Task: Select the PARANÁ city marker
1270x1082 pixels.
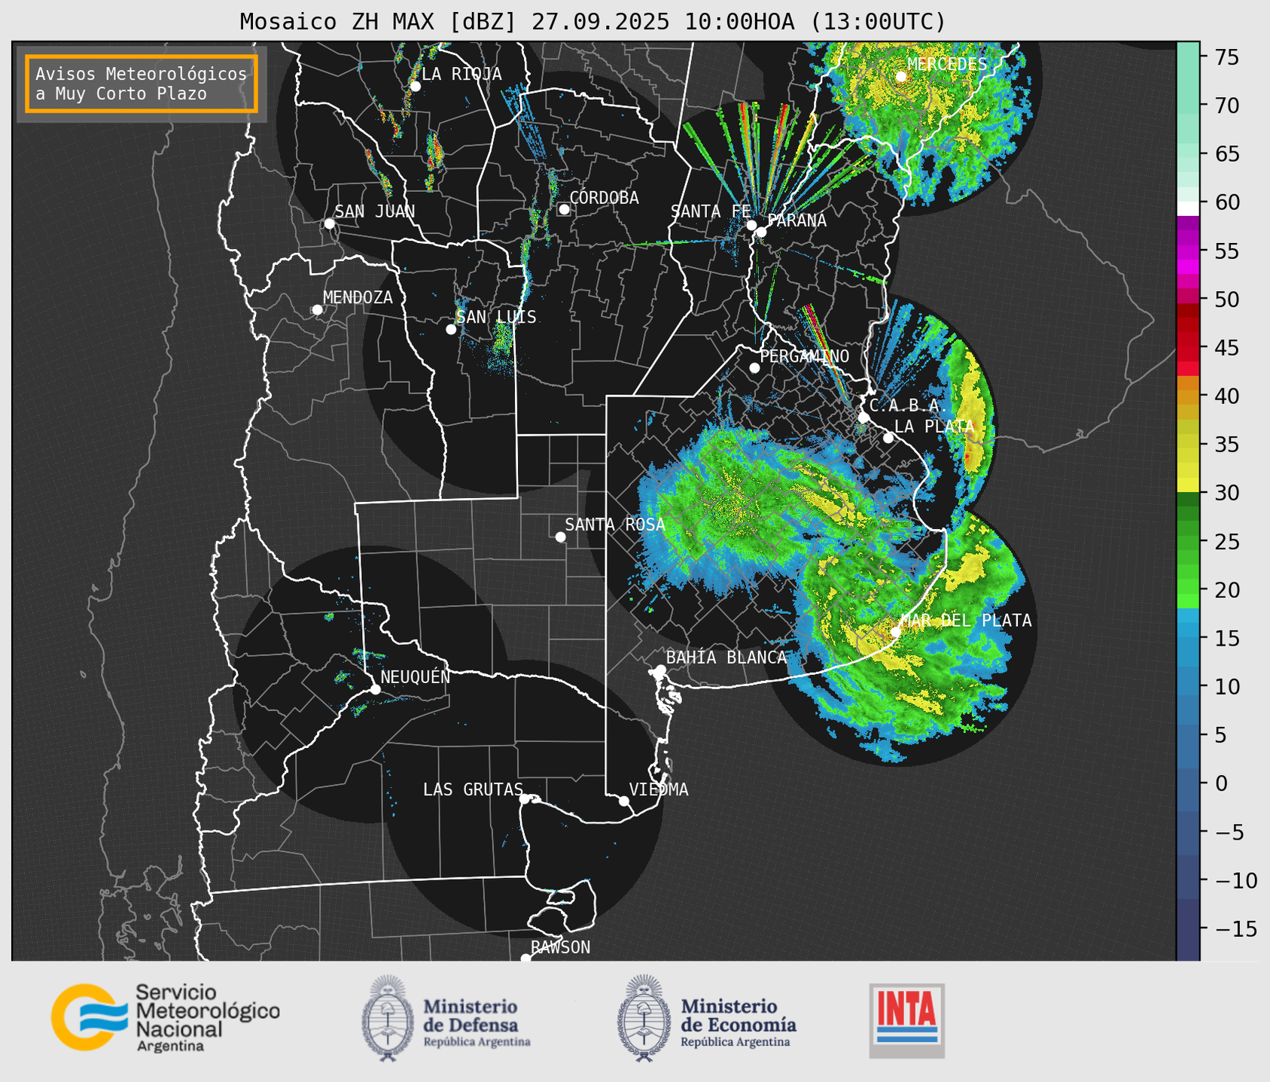Action: (761, 232)
